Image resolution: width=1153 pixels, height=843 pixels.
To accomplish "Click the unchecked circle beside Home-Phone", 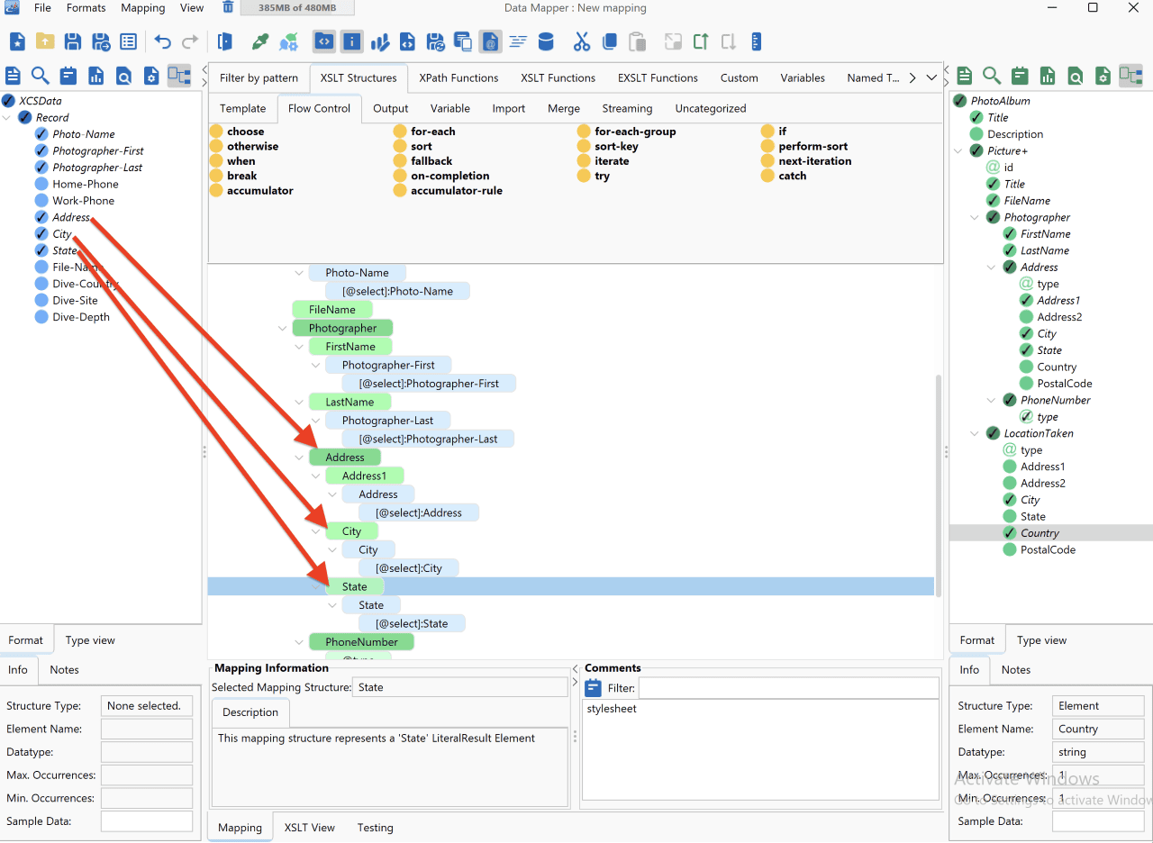I will click(41, 184).
